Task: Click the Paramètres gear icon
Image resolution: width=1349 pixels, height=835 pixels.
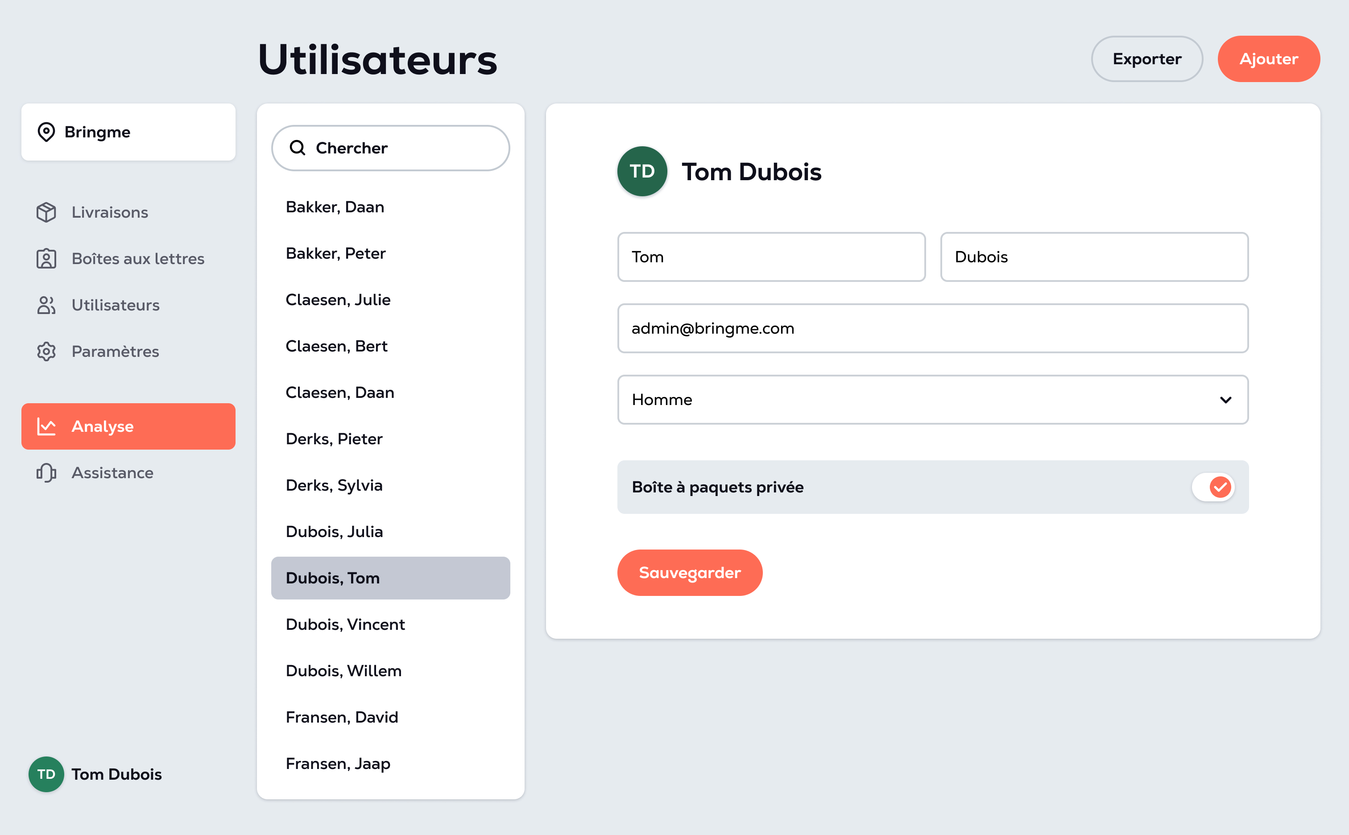Action: 46,351
